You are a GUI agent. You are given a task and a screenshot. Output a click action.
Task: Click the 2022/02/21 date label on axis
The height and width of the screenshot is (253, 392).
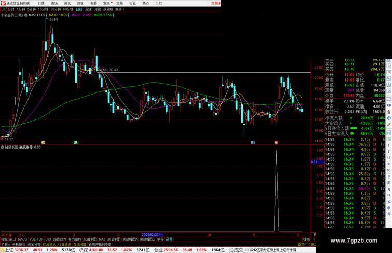point(152,235)
